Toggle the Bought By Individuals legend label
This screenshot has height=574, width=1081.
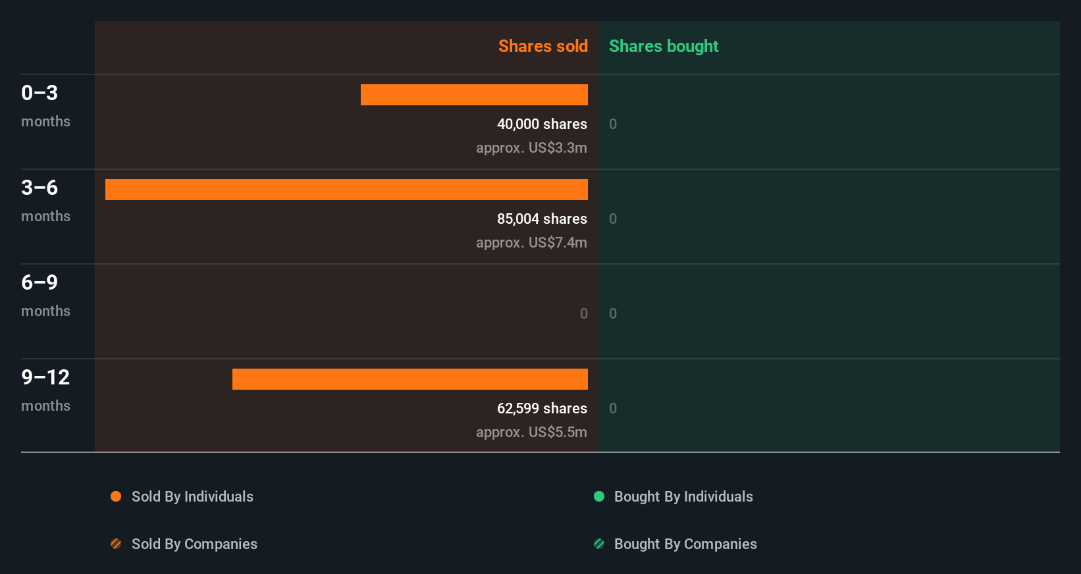[683, 496]
